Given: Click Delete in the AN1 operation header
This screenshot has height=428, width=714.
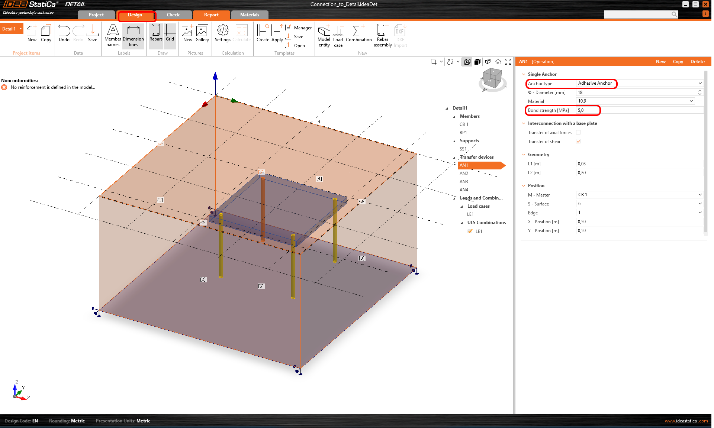Looking at the screenshot, I should click(x=697, y=62).
